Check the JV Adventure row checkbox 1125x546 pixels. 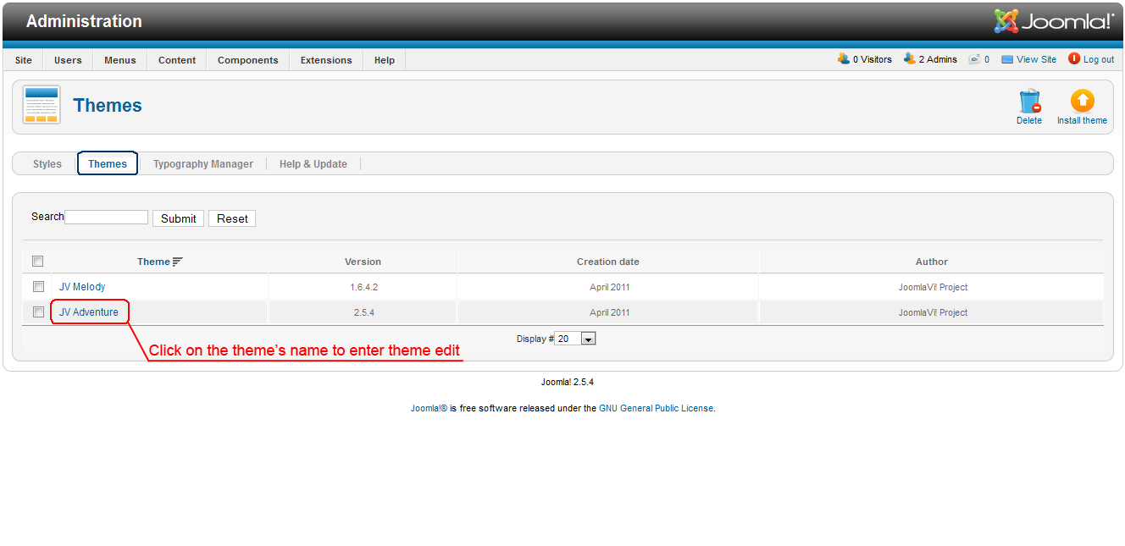point(38,312)
